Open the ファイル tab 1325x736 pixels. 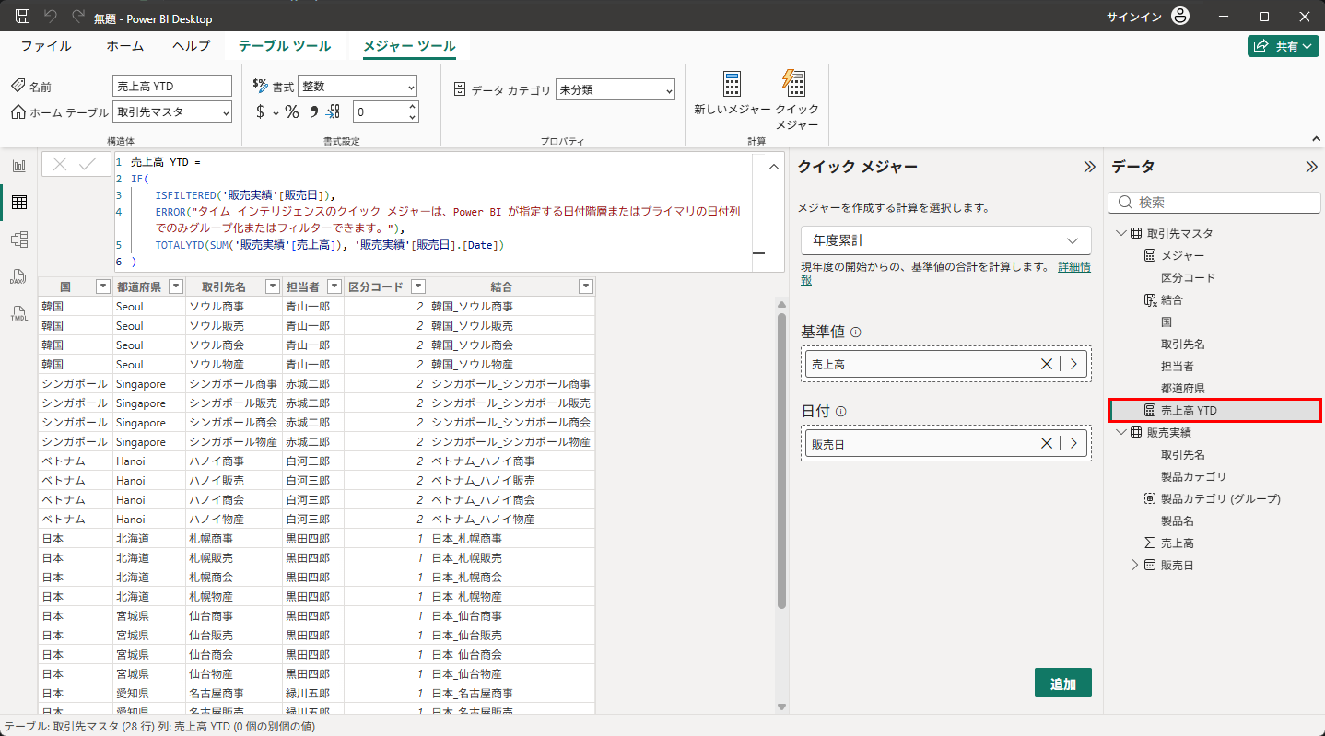[x=46, y=46]
